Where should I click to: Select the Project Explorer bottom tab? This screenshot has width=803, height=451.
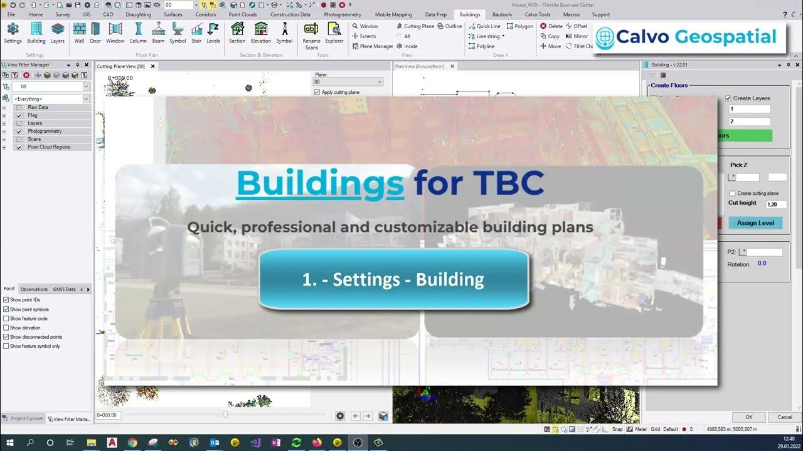tap(23, 418)
